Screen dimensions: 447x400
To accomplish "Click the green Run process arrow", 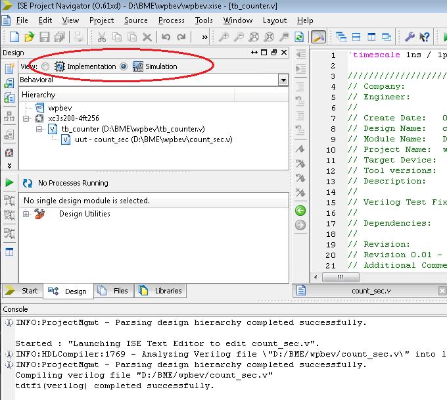I will coord(9,182).
